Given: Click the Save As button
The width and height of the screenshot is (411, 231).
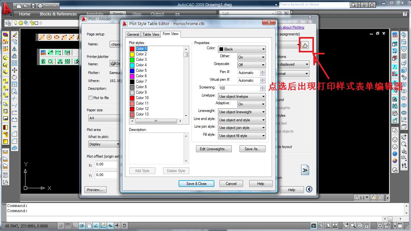Looking at the screenshot, I should (252, 149).
